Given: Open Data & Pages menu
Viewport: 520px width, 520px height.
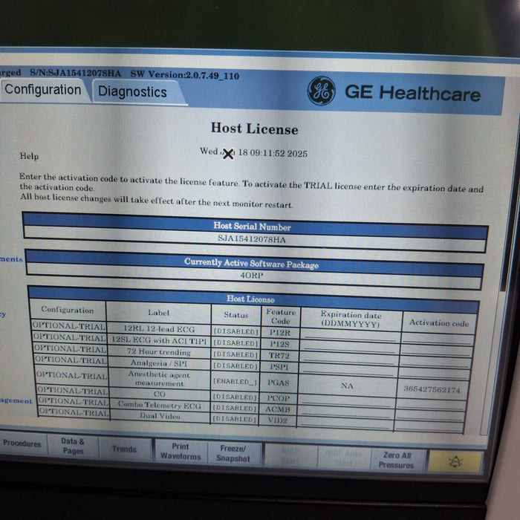Looking at the screenshot, I should click(73, 446).
